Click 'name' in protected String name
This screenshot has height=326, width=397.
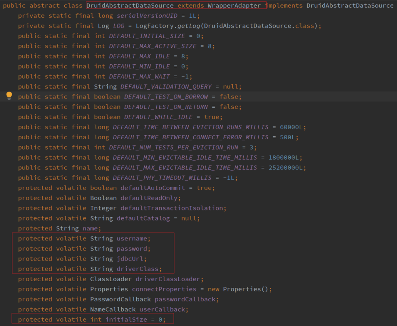point(90,228)
